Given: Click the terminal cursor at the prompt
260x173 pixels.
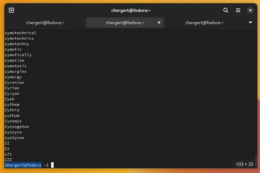Looking at the screenshot, I should tap(52, 165).
